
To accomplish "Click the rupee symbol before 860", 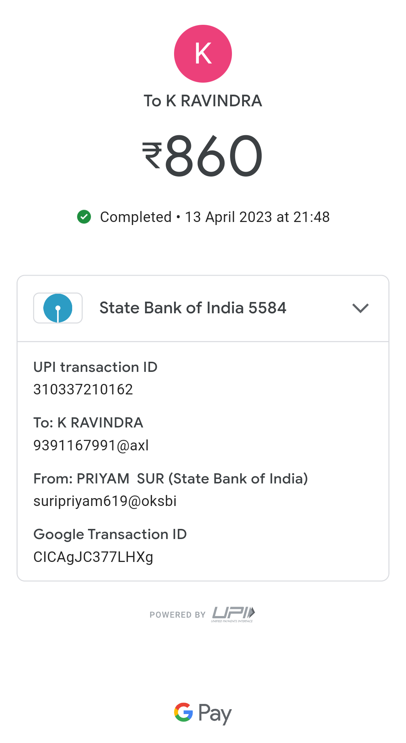I will click(x=152, y=155).
